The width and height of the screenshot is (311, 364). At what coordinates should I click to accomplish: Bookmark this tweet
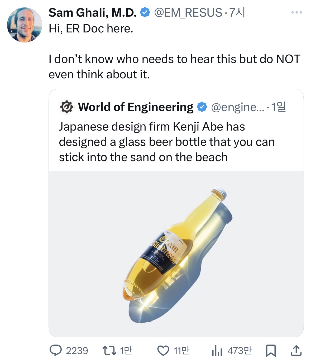click(x=271, y=350)
